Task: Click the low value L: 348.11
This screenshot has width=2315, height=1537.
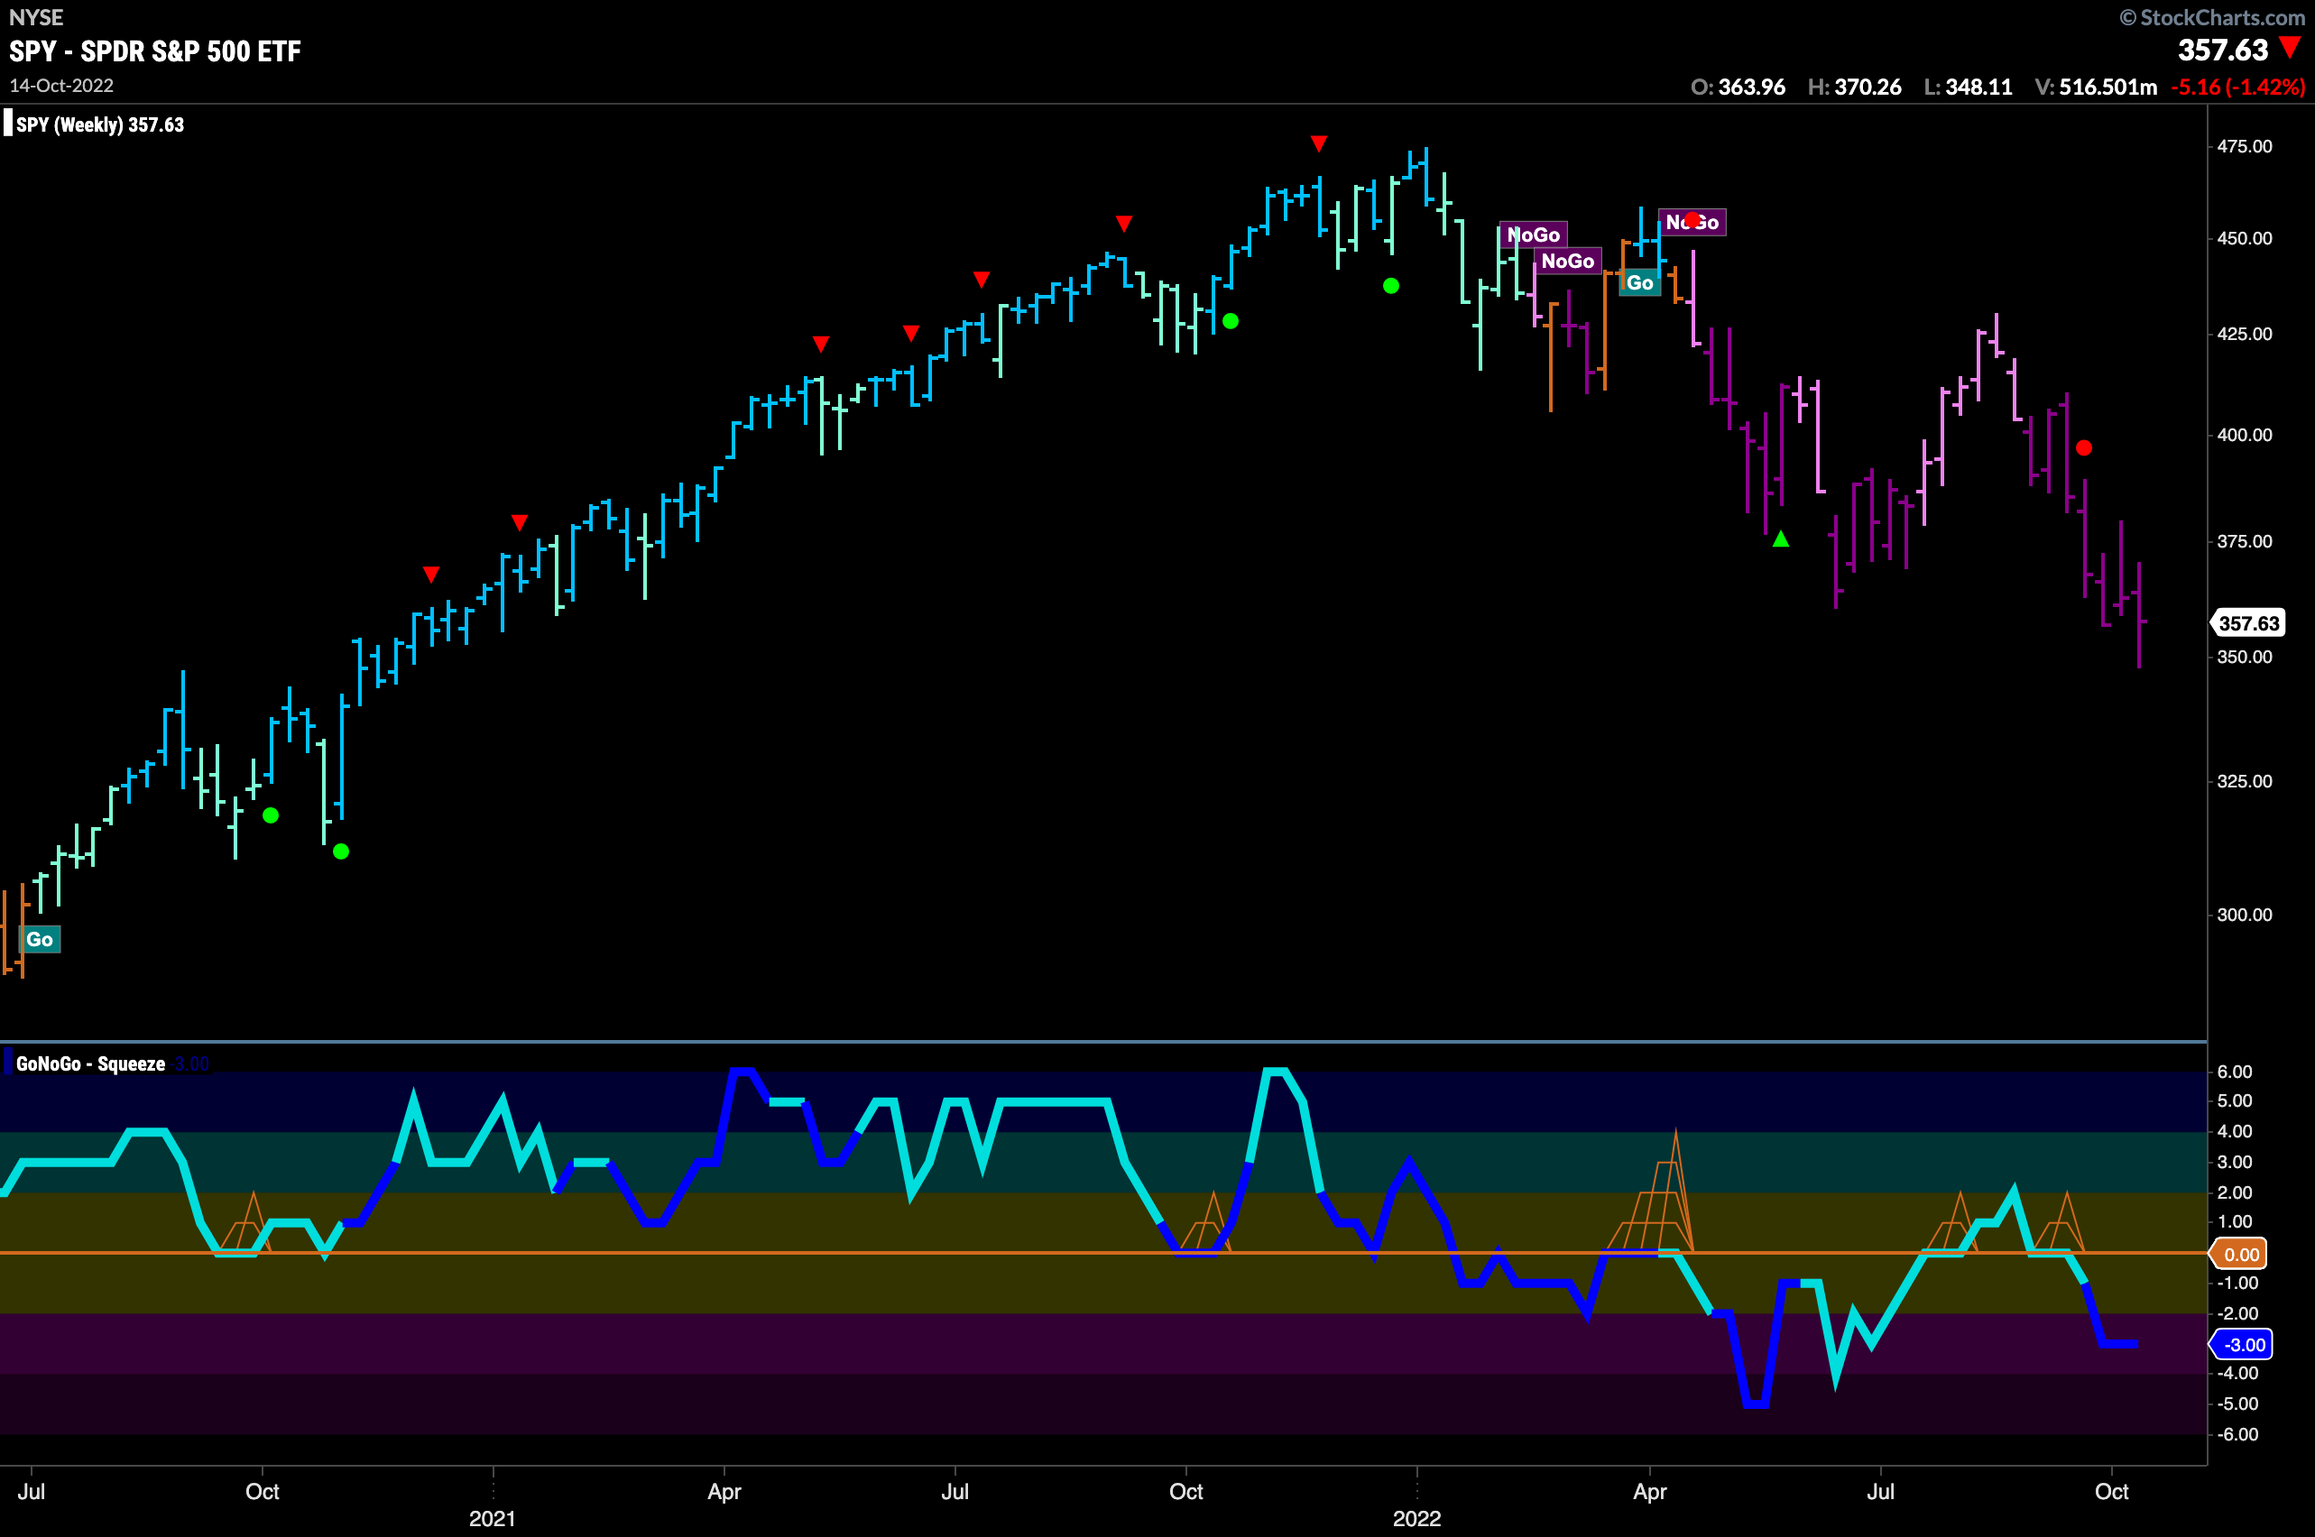Action: pos(1968,87)
